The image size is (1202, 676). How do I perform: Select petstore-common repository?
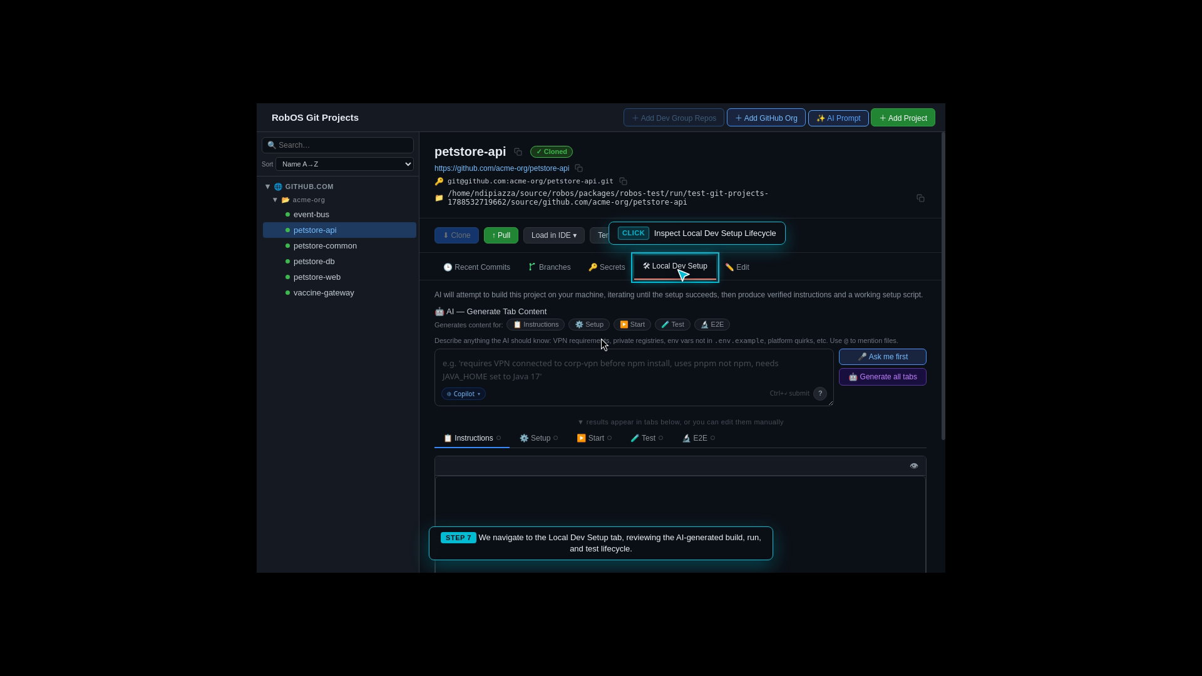click(x=339, y=246)
